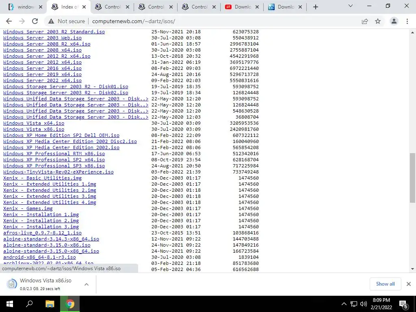Download Windows Server 2019 x64.iso
Screen dimensions: 416x312
(42, 74)
